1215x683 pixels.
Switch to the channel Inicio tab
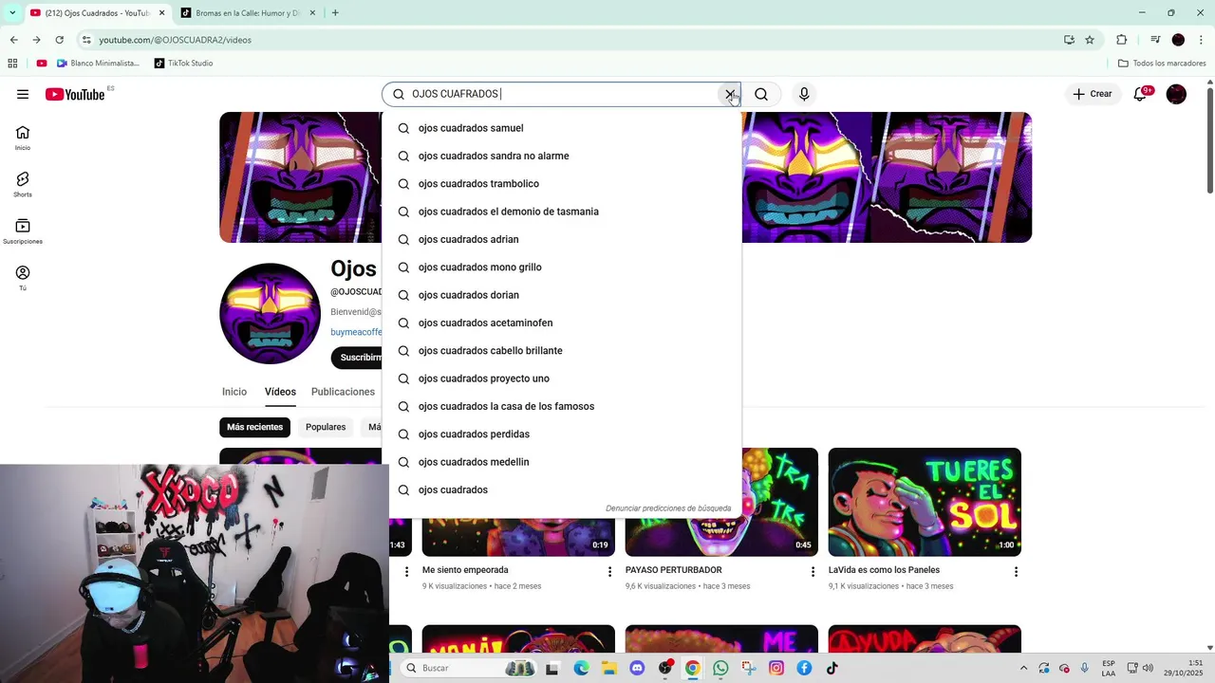(x=234, y=392)
